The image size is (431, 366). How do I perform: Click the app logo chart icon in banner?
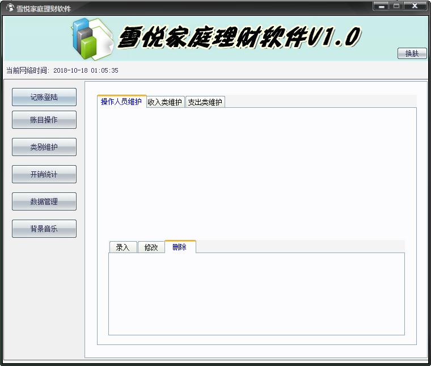tap(92, 39)
